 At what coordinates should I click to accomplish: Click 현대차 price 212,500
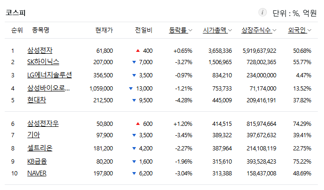coord(103,100)
